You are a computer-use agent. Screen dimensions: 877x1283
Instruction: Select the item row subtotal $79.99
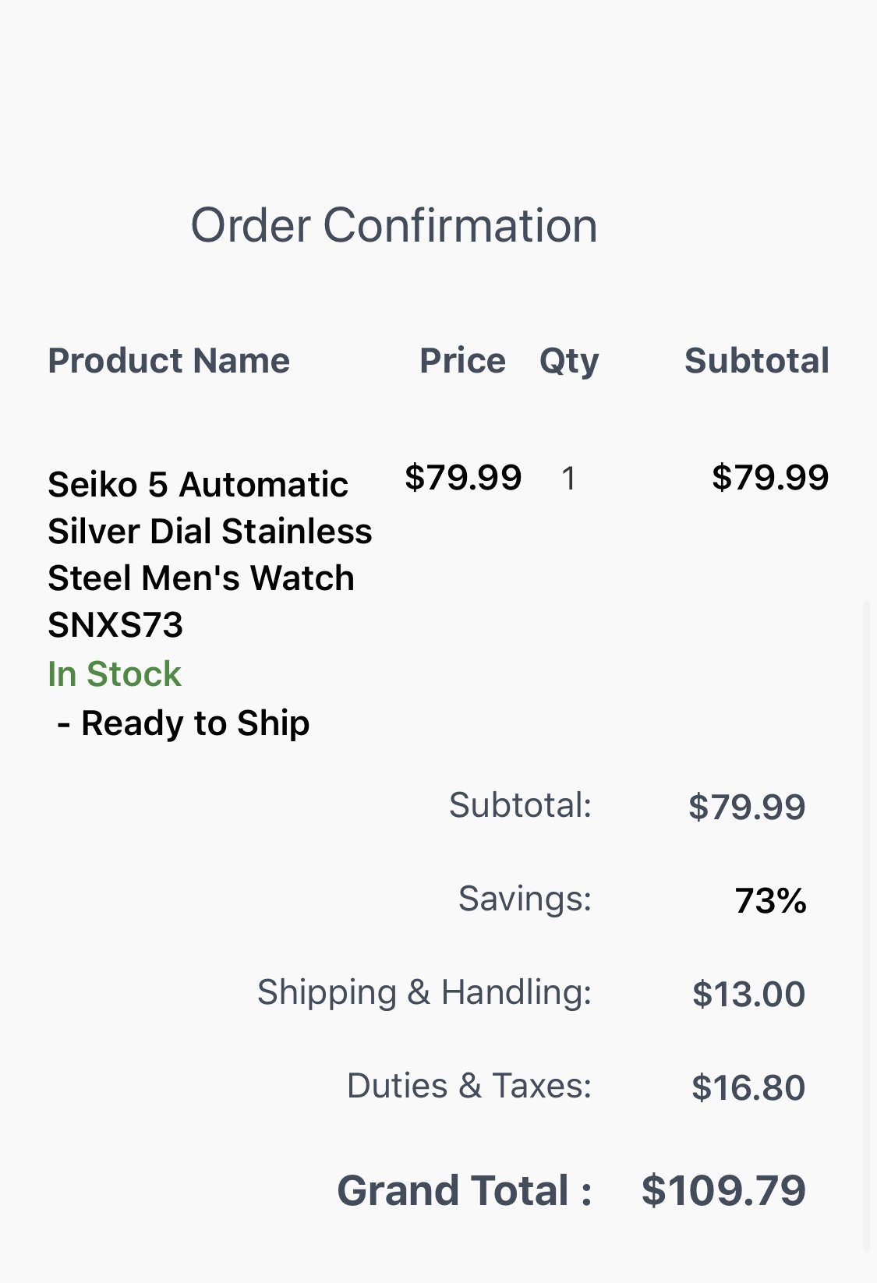point(770,477)
